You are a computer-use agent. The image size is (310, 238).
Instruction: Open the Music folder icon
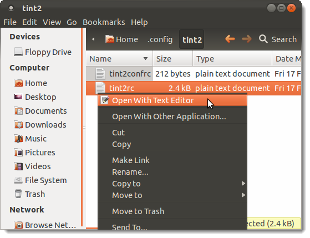18,139
